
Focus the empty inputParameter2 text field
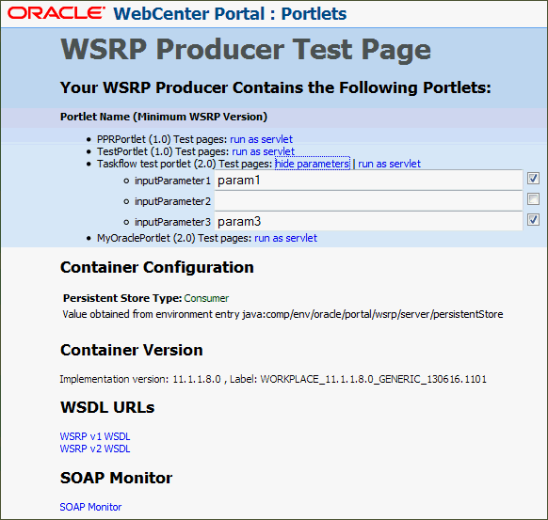368,201
